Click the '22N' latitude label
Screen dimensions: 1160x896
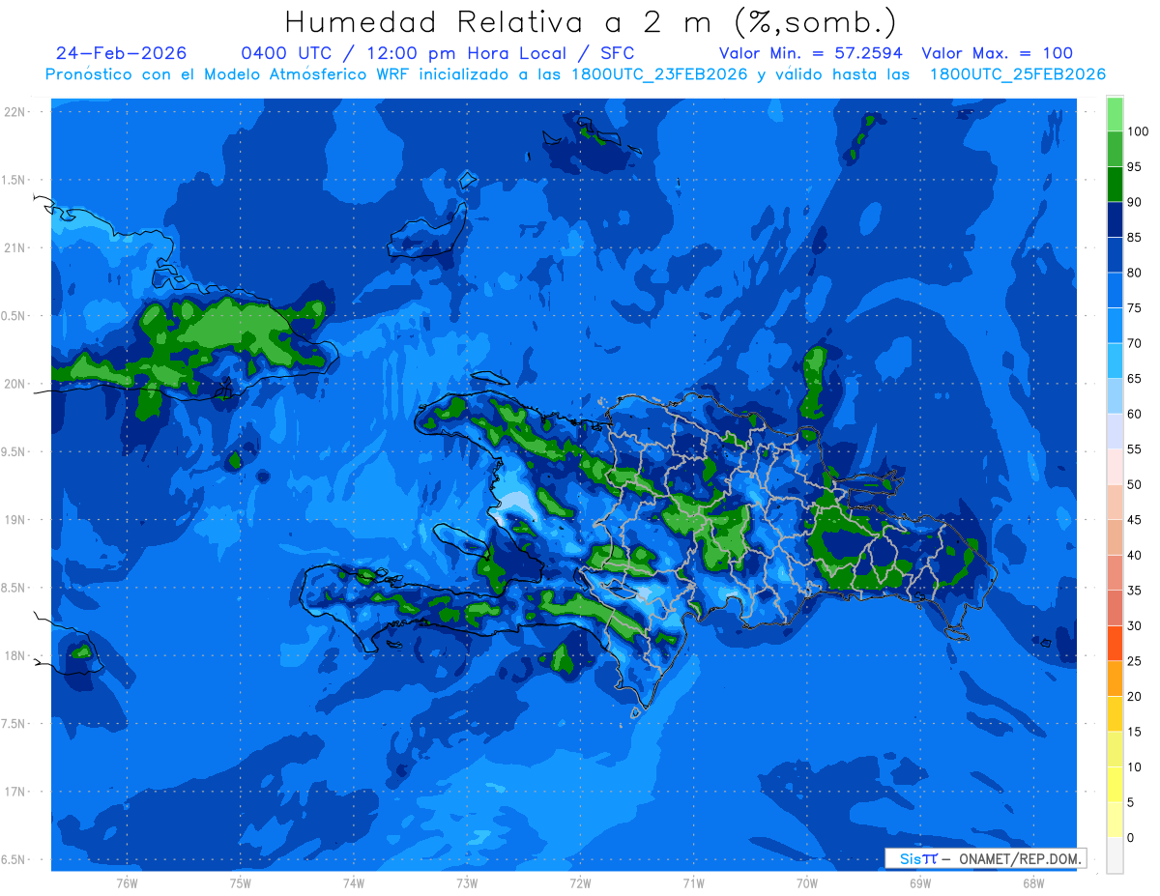pyautogui.click(x=14, y=112)
